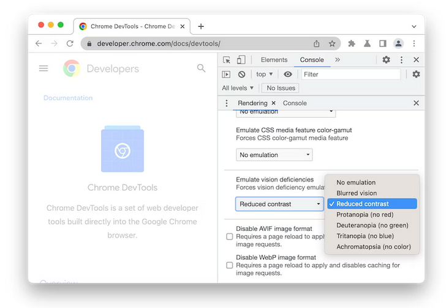Click the Chrome DevTools folder illustration
This screenshot has height=308, width=446.
click(123, 148)
